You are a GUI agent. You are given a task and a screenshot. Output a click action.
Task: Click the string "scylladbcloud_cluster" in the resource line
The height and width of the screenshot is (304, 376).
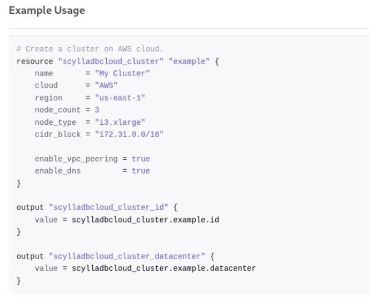111,62
